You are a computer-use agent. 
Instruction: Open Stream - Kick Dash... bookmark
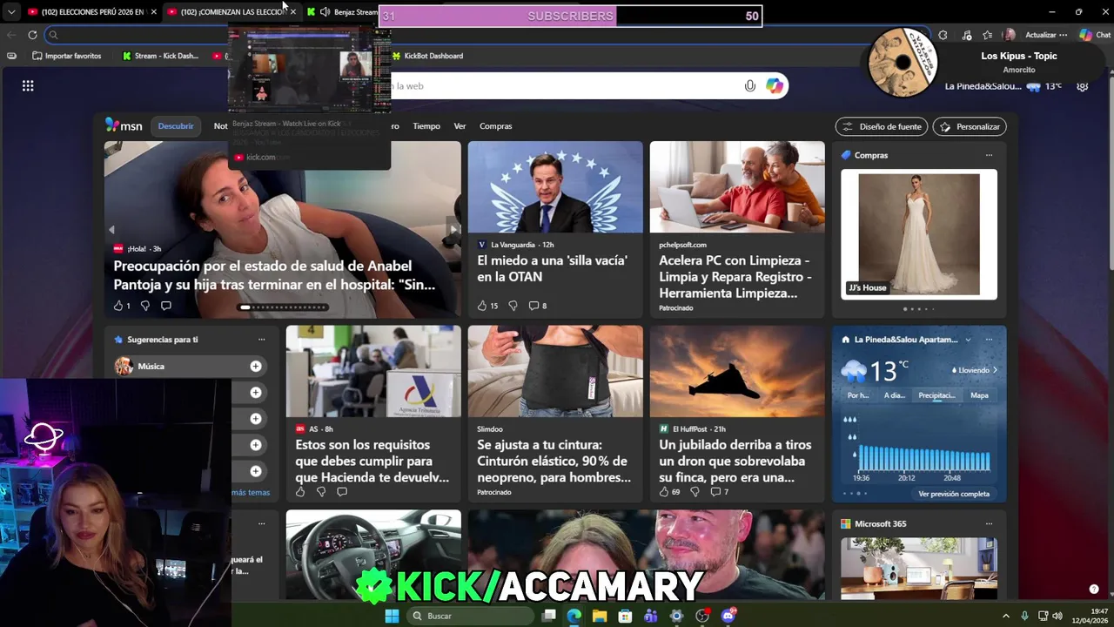pyautogui.click(x=161, y=56)
